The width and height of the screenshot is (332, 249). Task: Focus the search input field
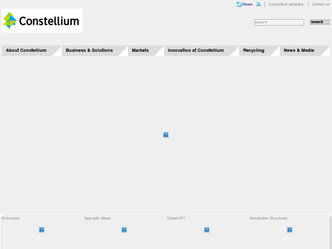coord(279,22)
